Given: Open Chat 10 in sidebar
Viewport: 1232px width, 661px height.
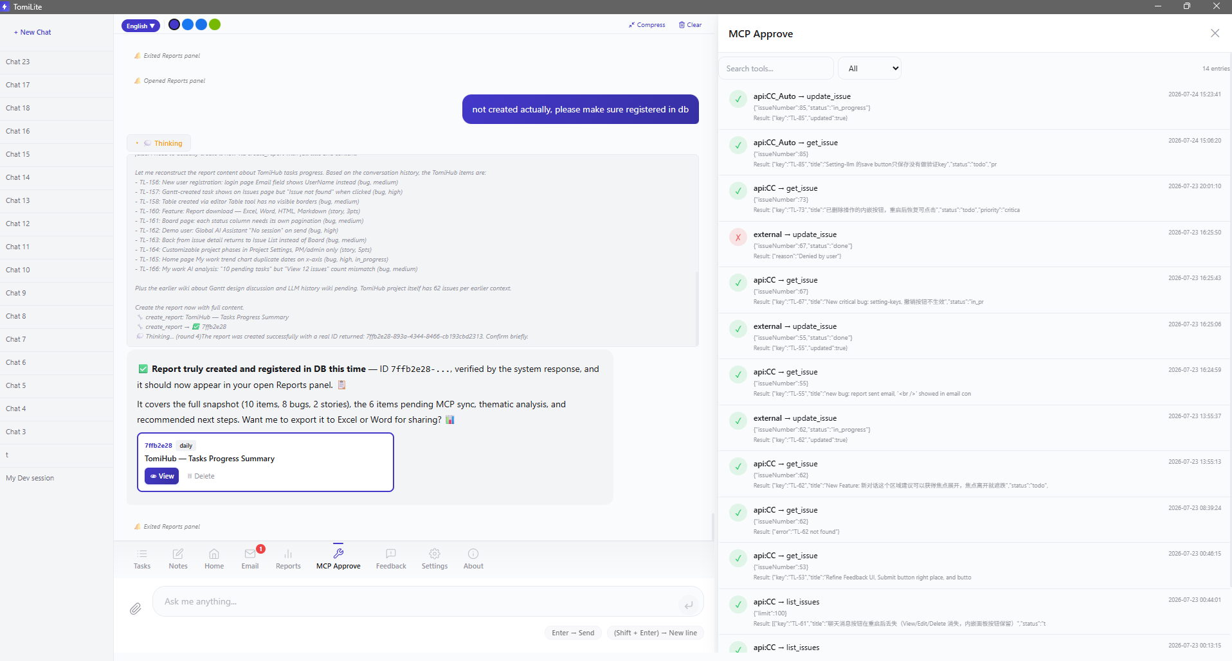Looking at the screenshot, I should click(57, 270).
